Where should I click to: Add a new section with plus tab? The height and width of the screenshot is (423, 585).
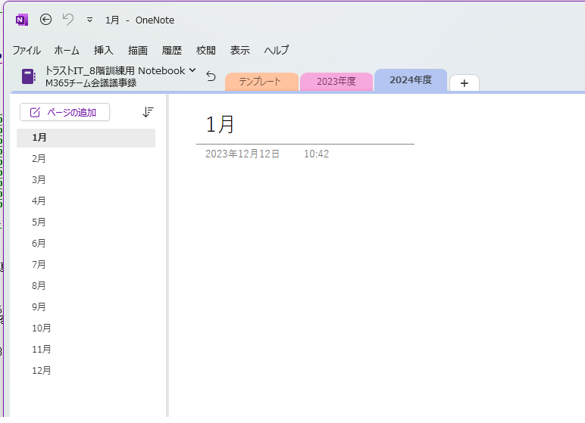(464, 83)
